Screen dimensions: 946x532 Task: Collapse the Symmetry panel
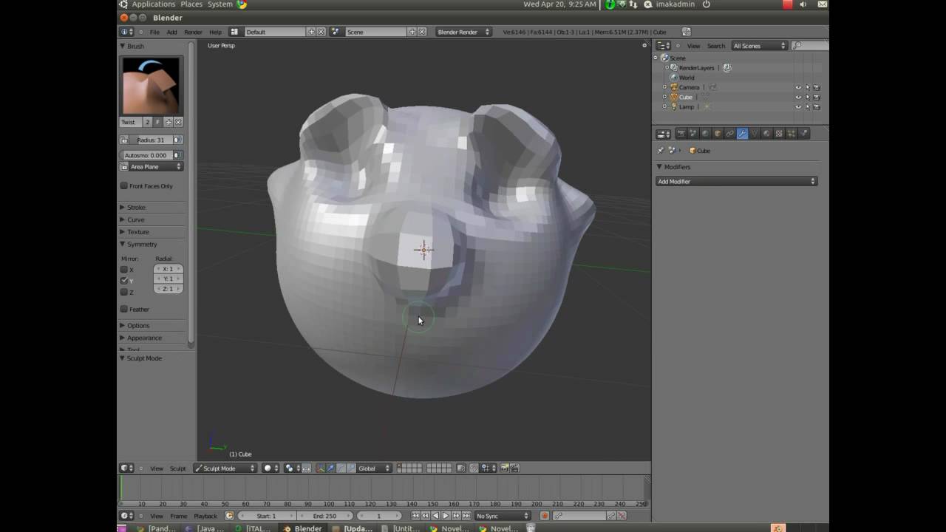point(141,244)
